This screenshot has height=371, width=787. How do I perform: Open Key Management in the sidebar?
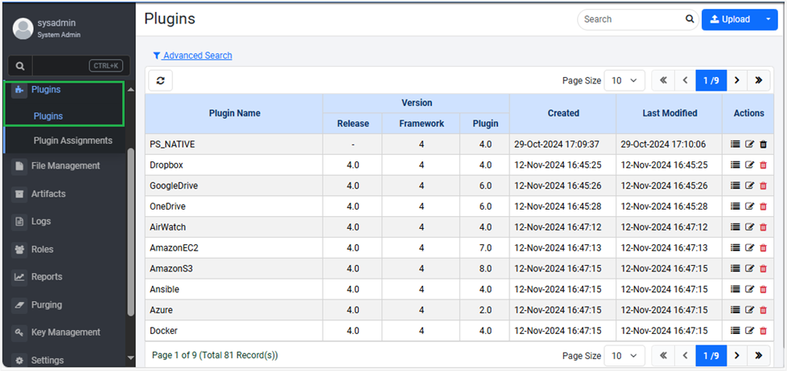[x=66, y=332]
